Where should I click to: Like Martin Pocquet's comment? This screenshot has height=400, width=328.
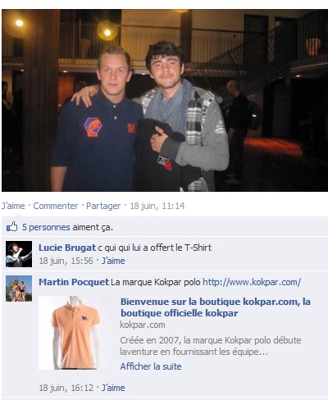click(113, 388)
